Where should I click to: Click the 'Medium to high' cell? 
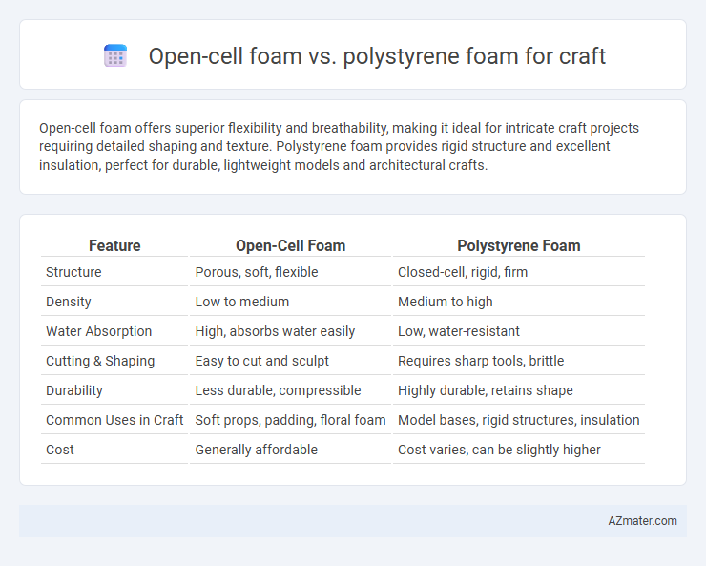(x=445, y=302)
